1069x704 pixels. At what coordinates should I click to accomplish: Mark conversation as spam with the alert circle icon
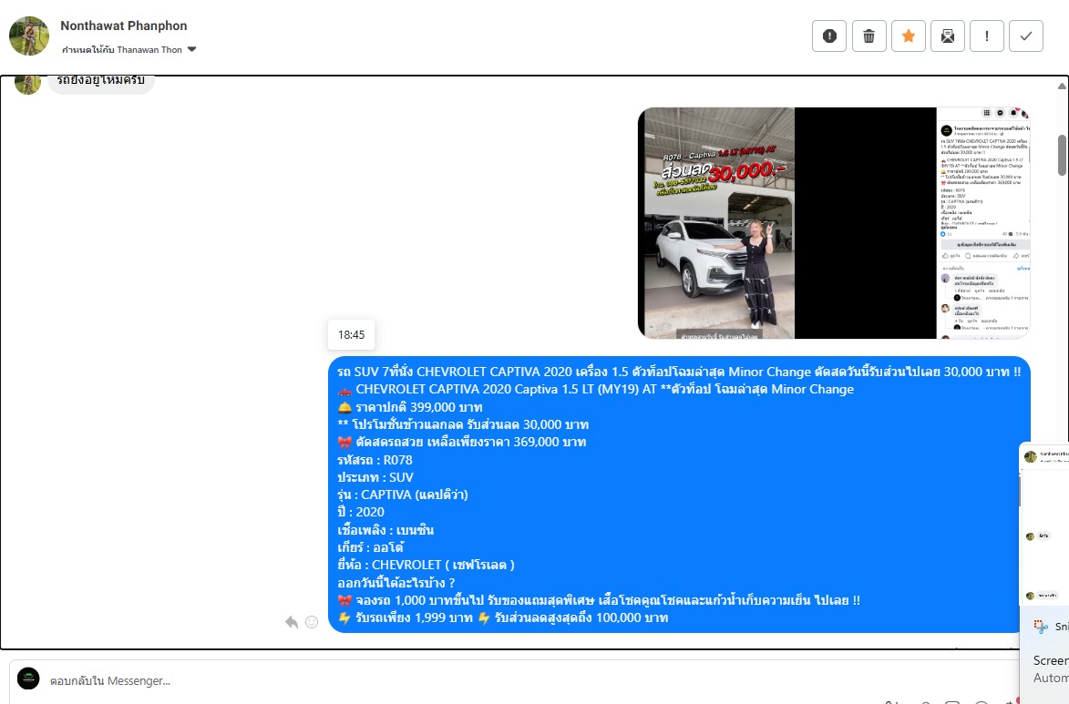[829, 36]
